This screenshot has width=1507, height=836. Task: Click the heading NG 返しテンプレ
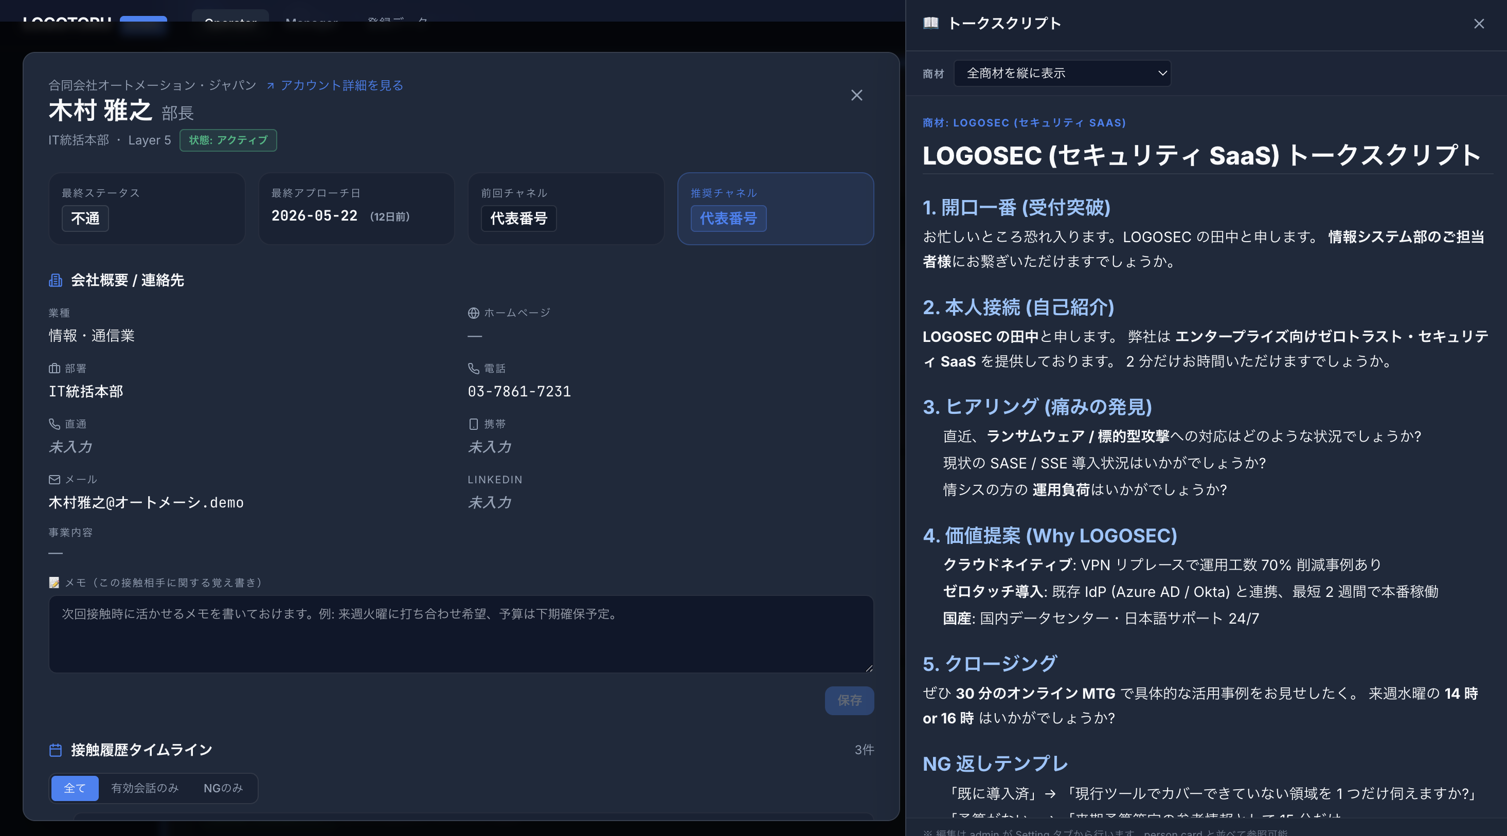tap(995, 764)
